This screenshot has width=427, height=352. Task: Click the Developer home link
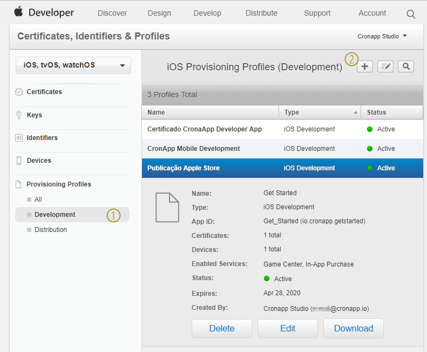[51, 12]
